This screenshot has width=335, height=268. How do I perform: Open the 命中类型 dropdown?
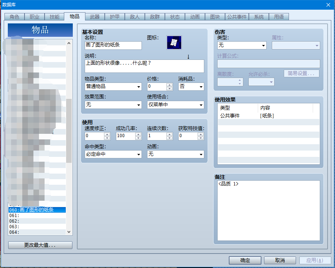click(x=113, y=154)
